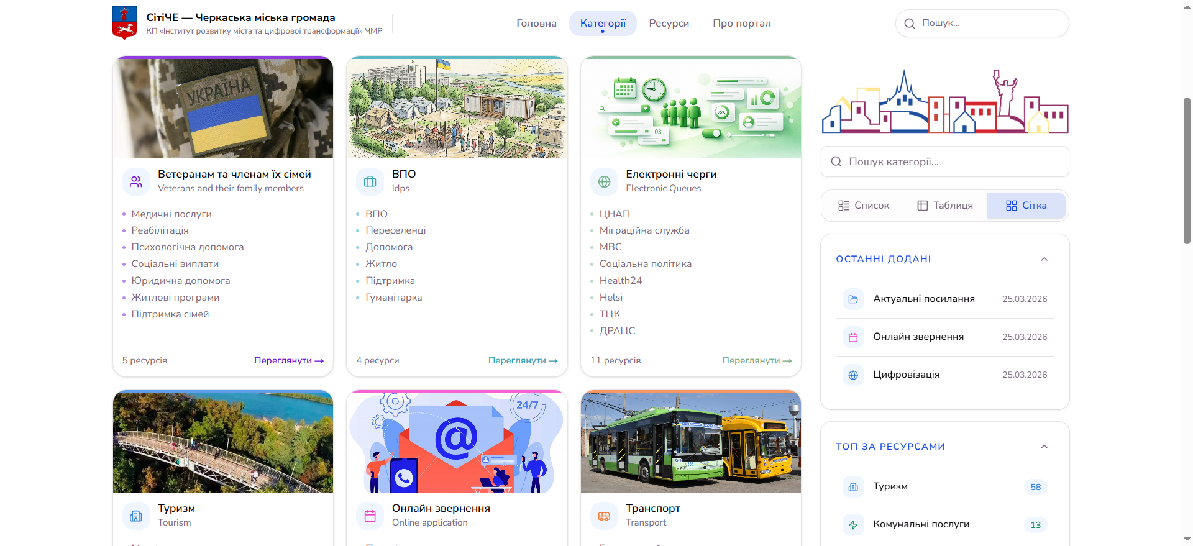Click the Електронні черги card title

[671, 175]
